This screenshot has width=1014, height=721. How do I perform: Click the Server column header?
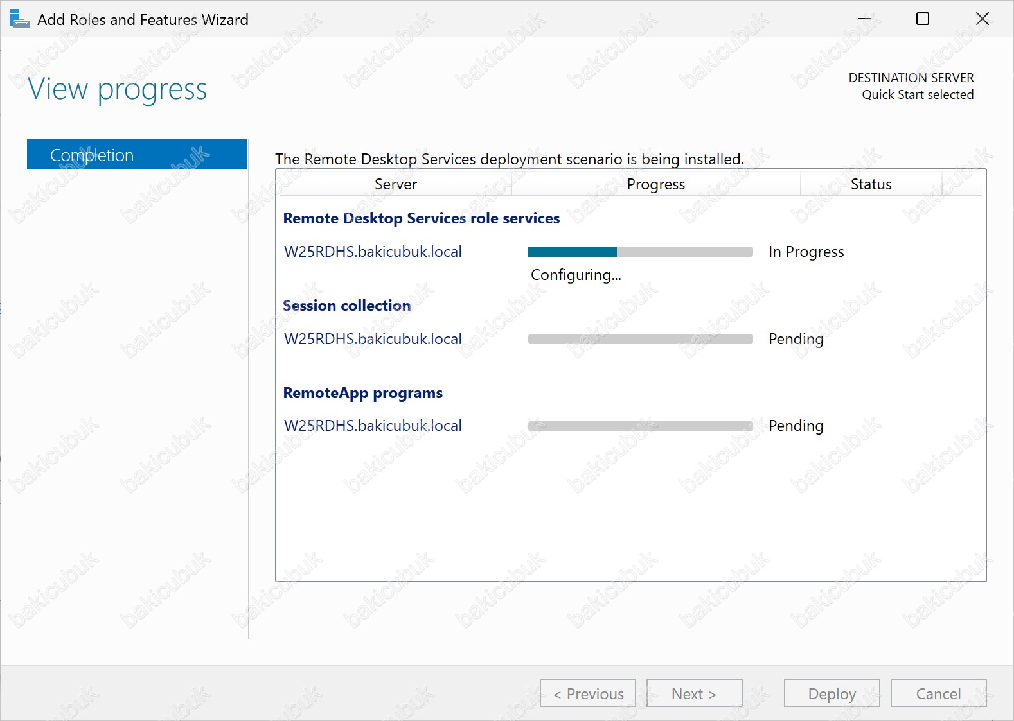396,184
